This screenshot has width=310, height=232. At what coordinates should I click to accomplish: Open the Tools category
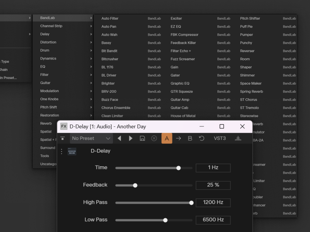(x=45, y=156)
